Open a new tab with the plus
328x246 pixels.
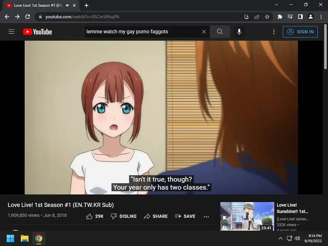[86, 5]
